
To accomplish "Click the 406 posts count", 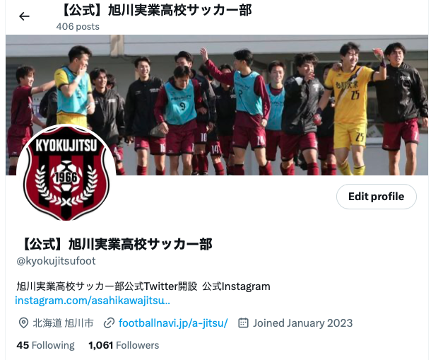I will (78, 27).
